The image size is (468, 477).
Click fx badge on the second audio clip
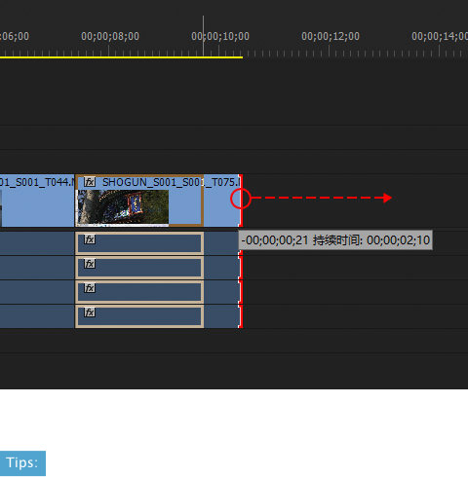click(x=90, y=264)
